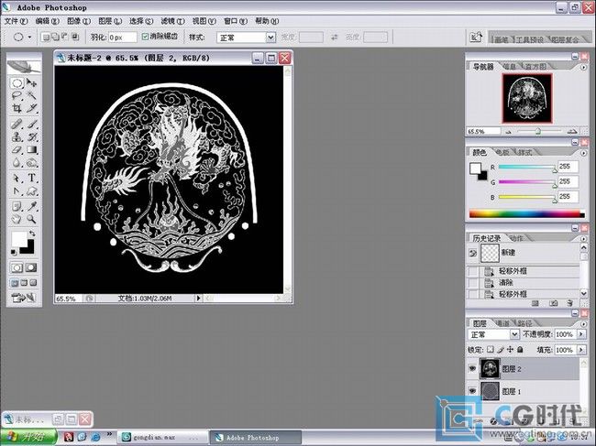596x446 pixels.
Task: Select the Elliptical Marquee tool in toolbox
Action: click(x=17, y=82)
